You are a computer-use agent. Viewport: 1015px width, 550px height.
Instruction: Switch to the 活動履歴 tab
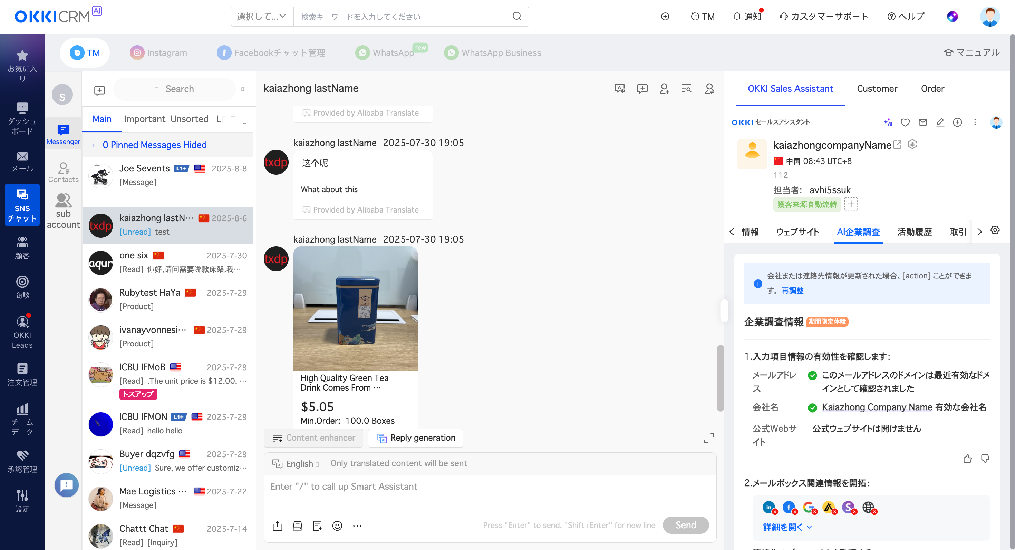914,232
